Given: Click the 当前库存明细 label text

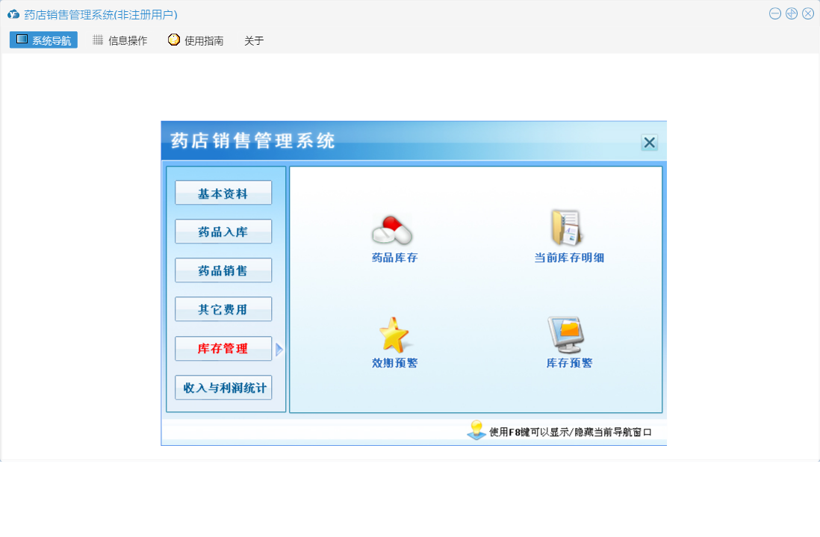Looking at the screenshot, I should coord(569,258).
